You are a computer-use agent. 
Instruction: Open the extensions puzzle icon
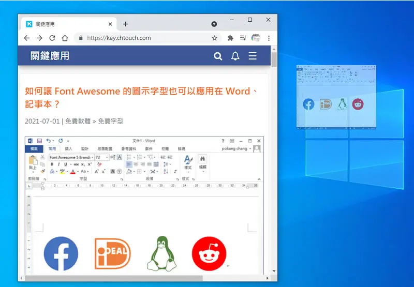tap(230, 38)
